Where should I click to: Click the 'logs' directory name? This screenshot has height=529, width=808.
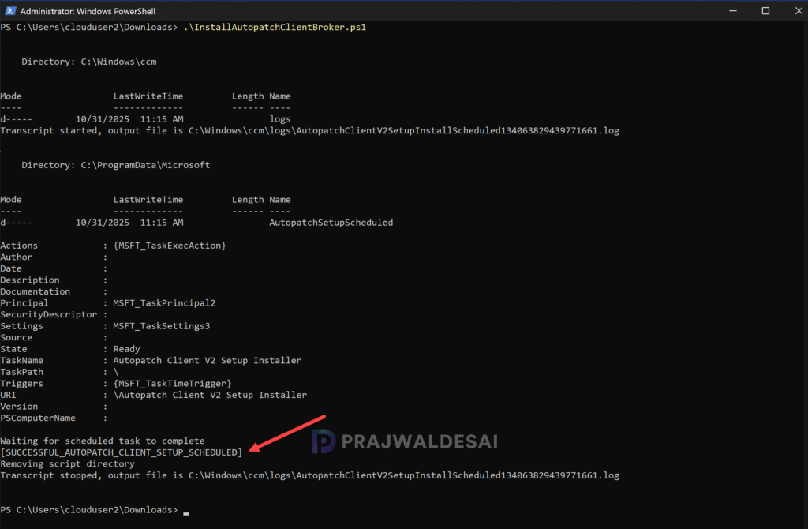[280, 119]
